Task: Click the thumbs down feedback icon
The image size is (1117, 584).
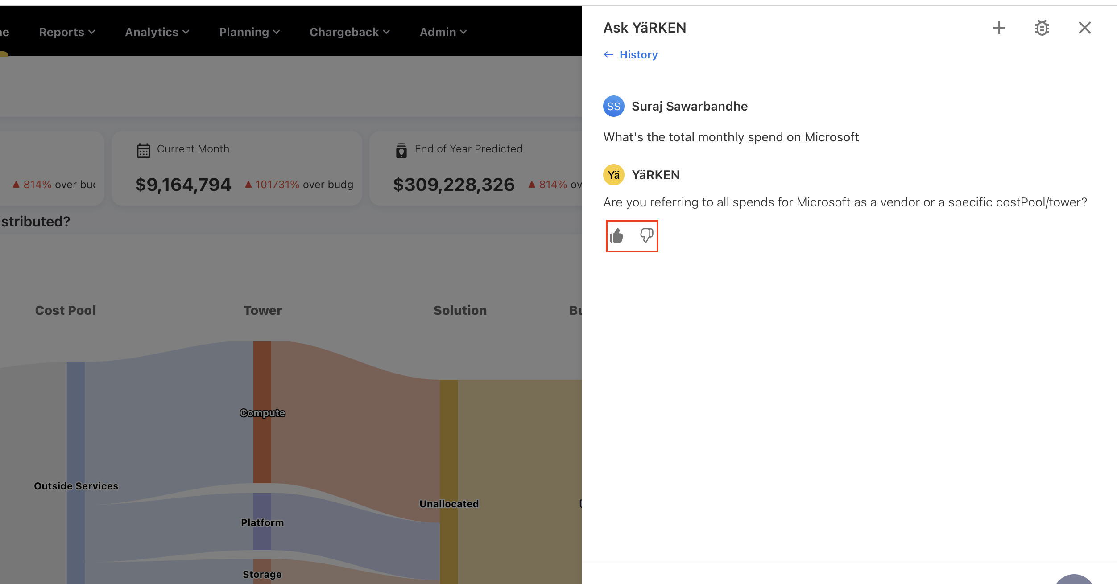Action: [646, 235]
